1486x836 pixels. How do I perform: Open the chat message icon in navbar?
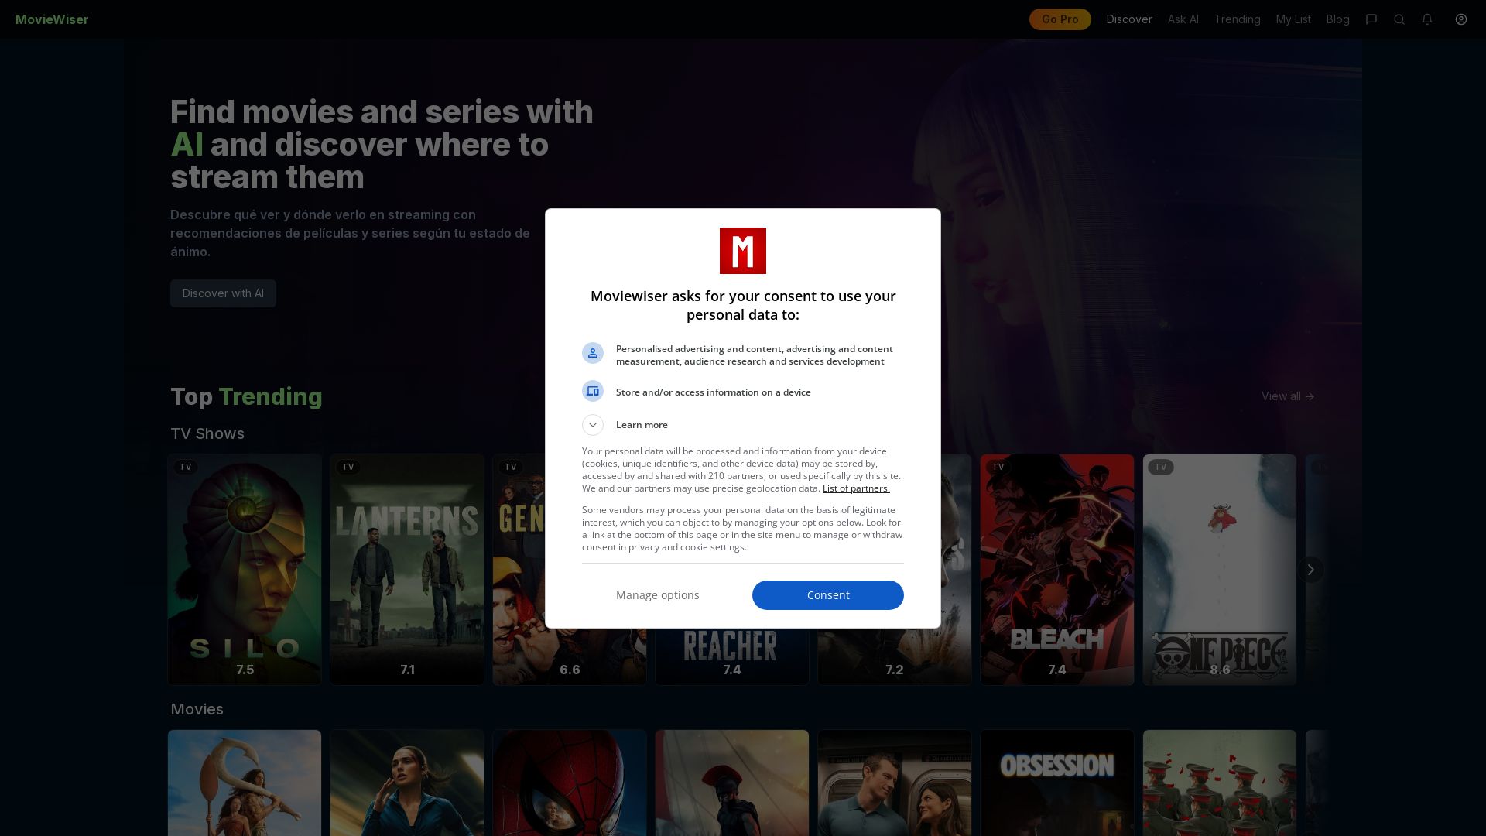1371,19
